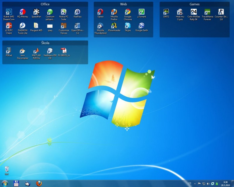234x187 pixels.
Task: Click the Thunderbird icon in the taskbar
Action: tap(28, 183)
